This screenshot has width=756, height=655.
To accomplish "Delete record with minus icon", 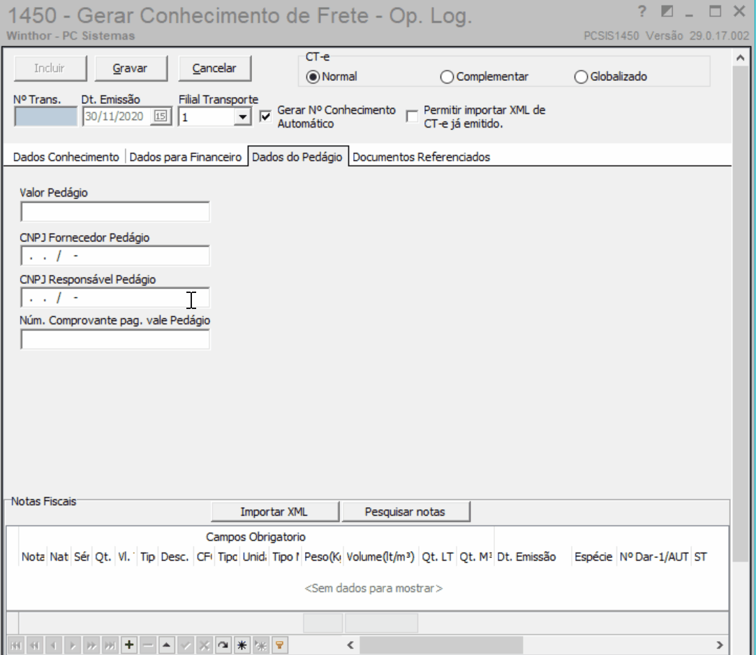I will pyautogui.click(x=147, y=645).
